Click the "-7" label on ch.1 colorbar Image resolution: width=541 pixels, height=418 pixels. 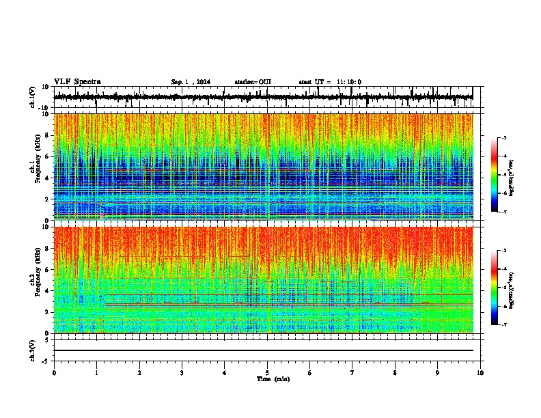pyautogui.click(x=503, y=212)
